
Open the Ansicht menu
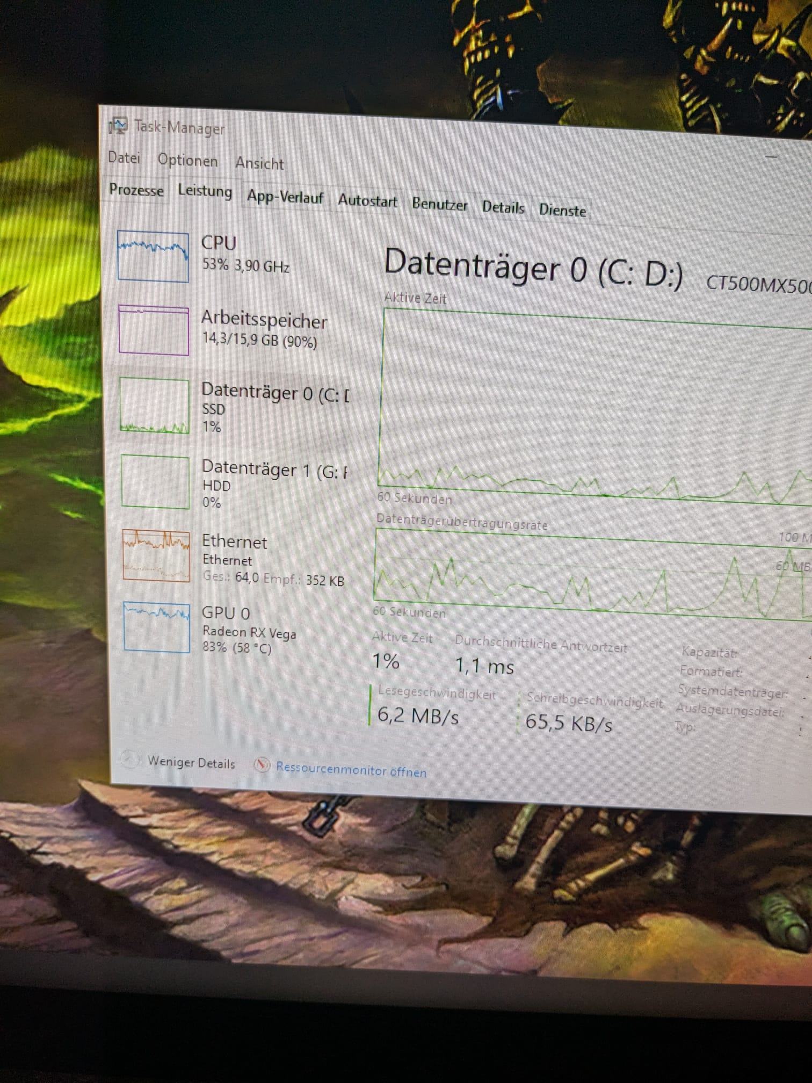[x=259, y=163]
